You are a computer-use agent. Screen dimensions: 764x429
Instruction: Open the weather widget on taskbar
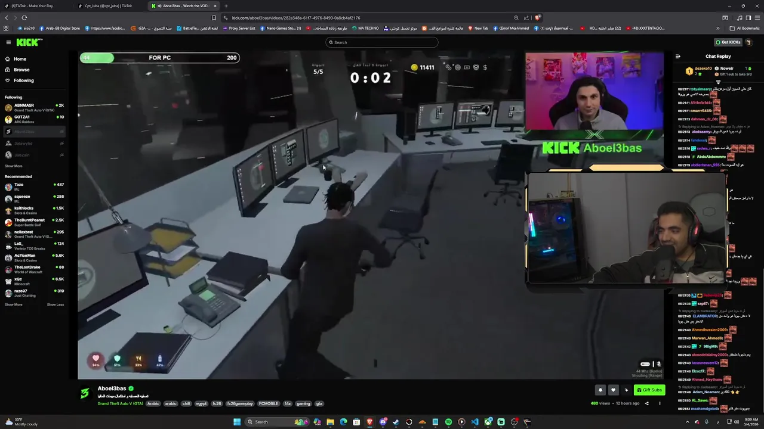pyautogui.click(x=21, y=422)
